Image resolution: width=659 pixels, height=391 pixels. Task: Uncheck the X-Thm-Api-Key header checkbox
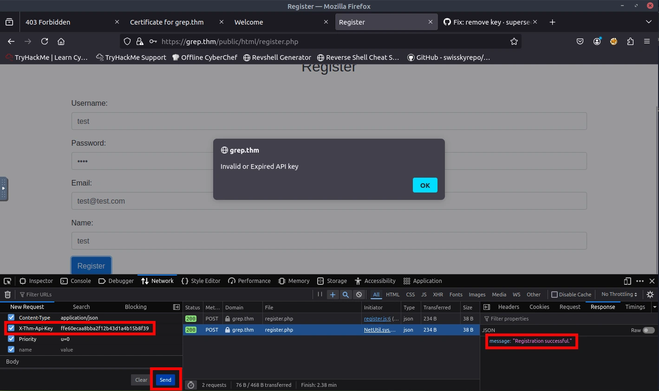click(11, 328)
